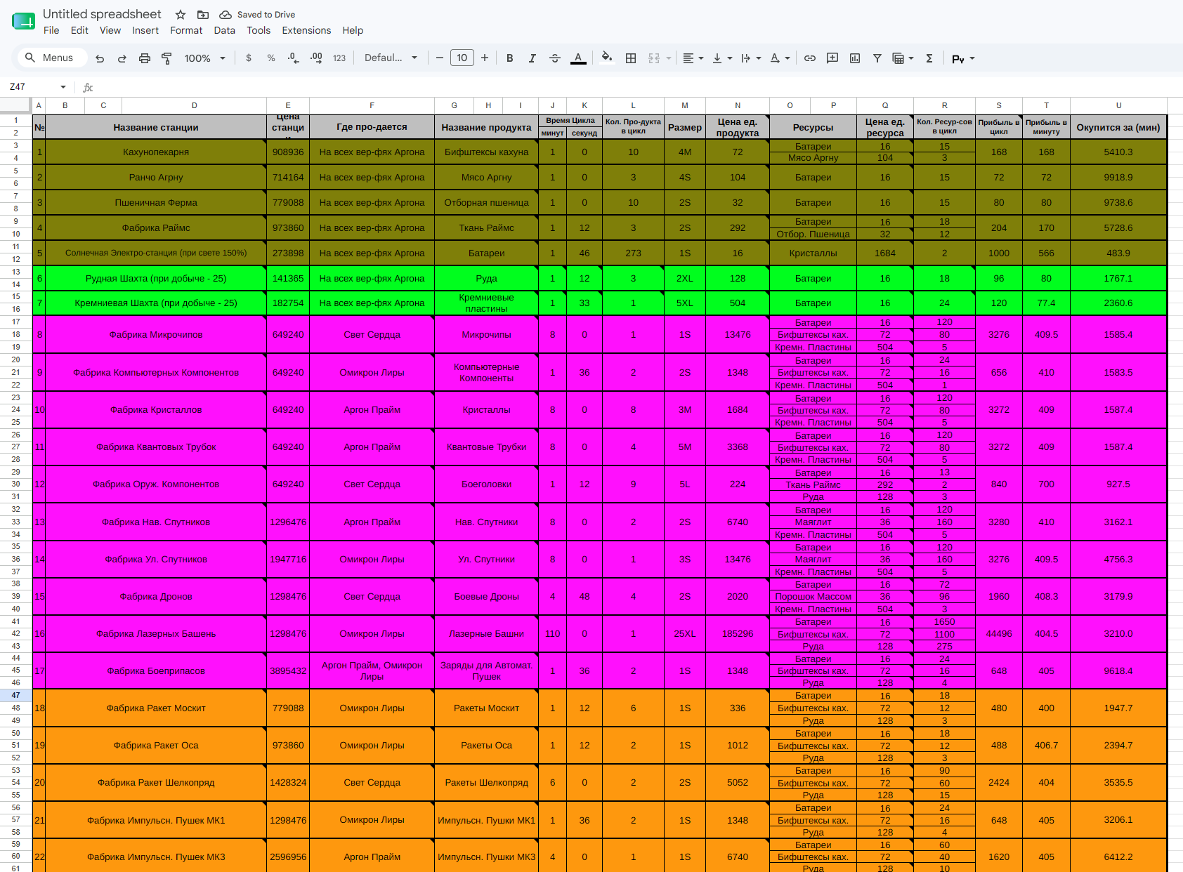This screenshot has width=1183, height=872.
Task: Click Saved to Drive status
Action: (257, 15)
